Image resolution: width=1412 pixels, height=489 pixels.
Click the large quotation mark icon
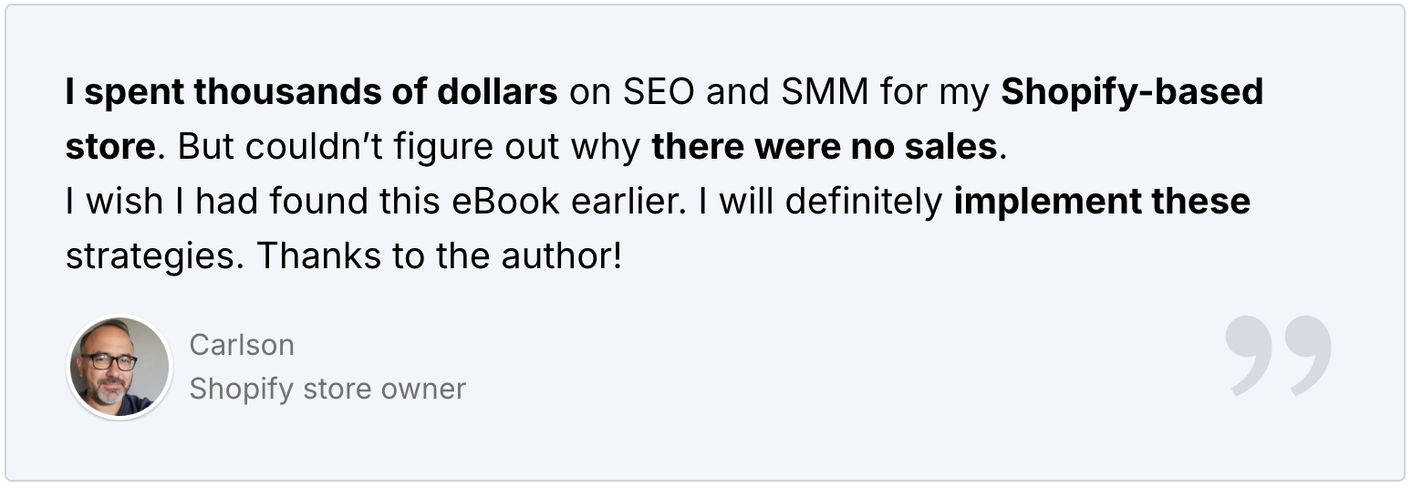[1277, 357]
